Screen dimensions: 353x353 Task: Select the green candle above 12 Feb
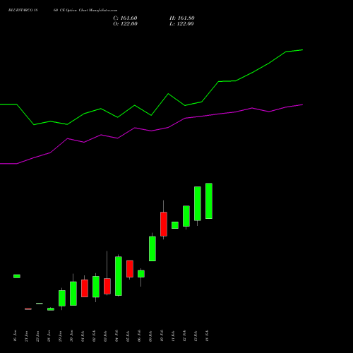186,216
